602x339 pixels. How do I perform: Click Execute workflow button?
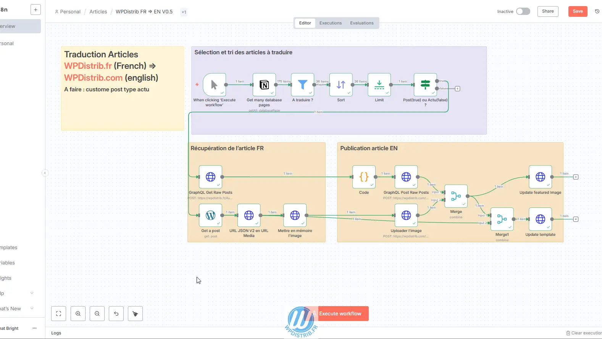click(x=337, y=313)
